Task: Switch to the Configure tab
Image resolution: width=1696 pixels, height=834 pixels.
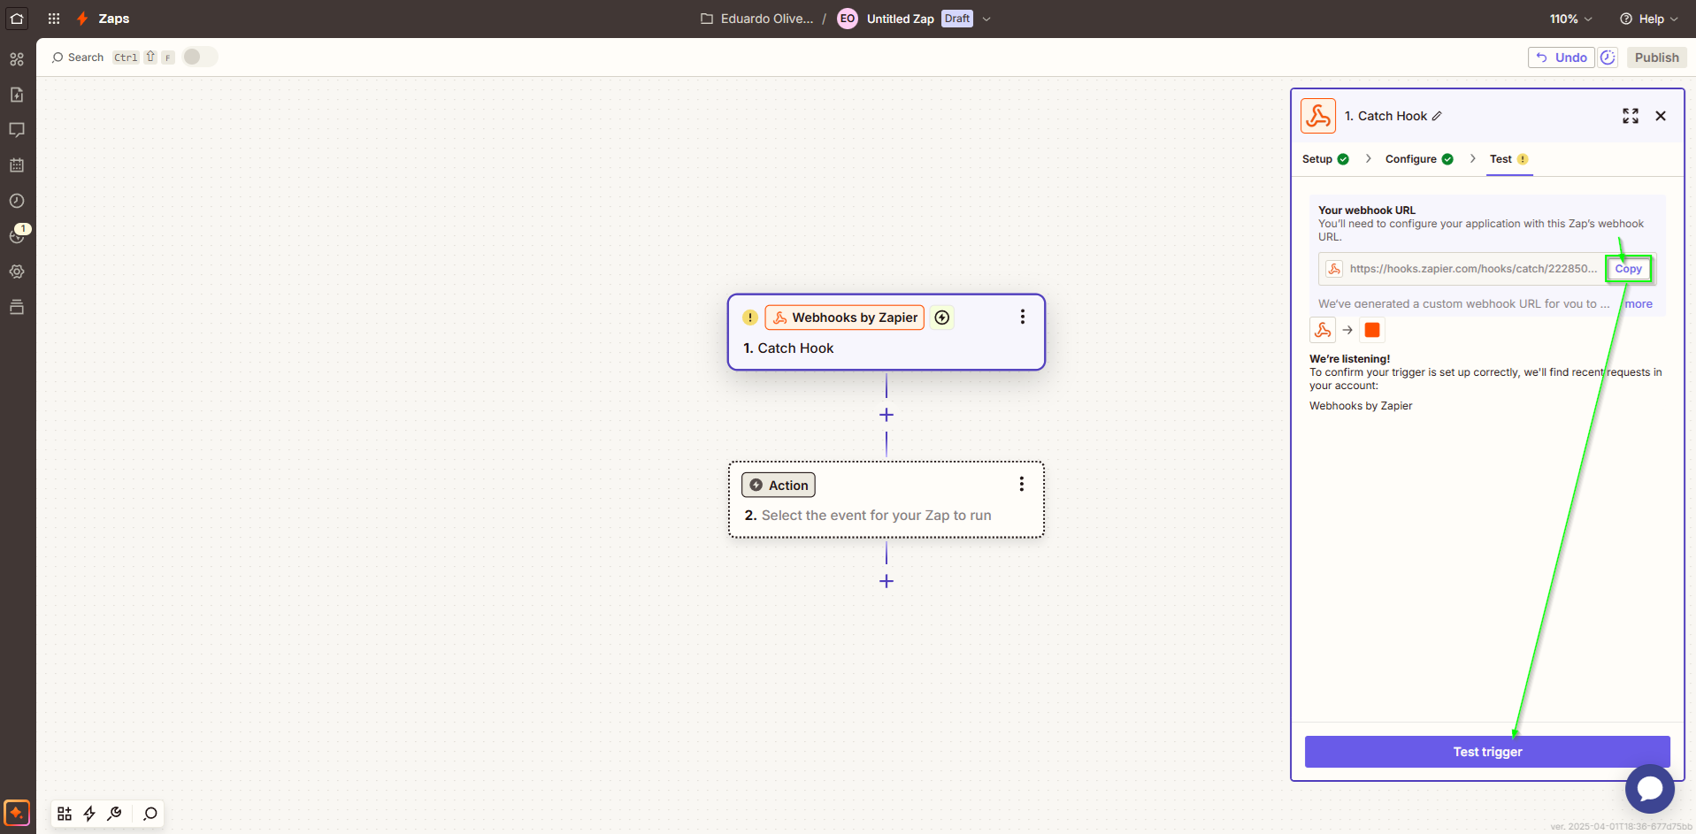Action: click(1419, 159)
